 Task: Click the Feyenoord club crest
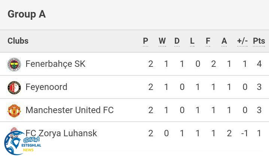click(14, 87)
